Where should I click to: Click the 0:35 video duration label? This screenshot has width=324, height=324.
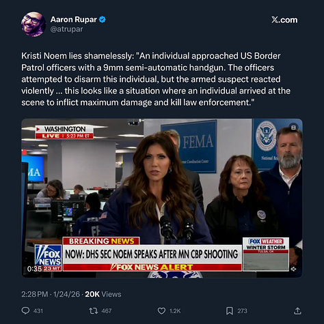[x=34, y=269]
